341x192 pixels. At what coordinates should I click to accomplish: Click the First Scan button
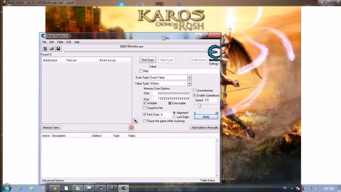point(148,60)
